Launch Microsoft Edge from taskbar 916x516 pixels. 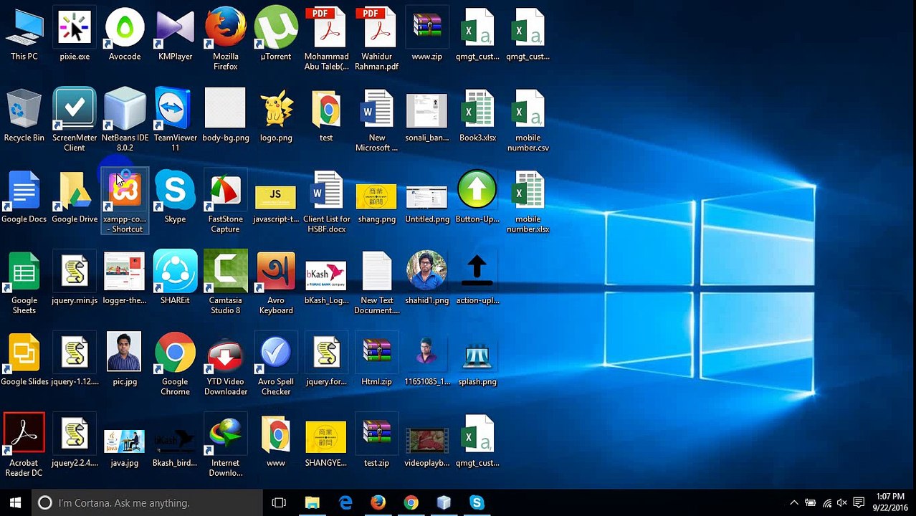[x=345, y=503]
